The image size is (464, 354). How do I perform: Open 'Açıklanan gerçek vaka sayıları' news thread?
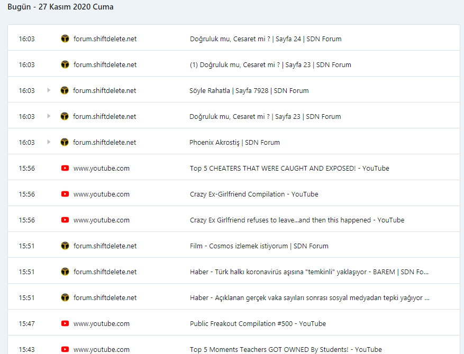pyautogui.click(x=310, y=297)
